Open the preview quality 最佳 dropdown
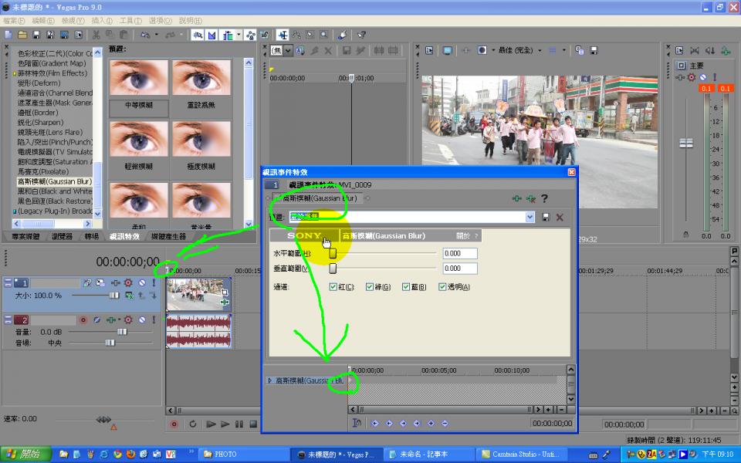 [x=540, y=50]
